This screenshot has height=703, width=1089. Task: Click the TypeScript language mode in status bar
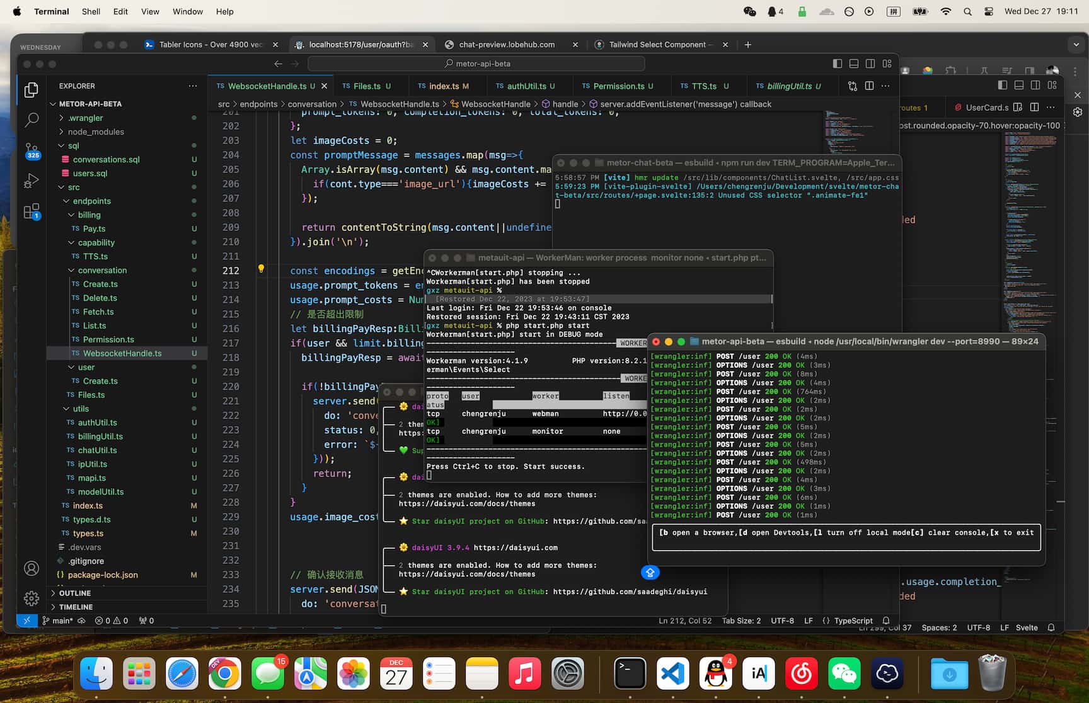[853, 621]
